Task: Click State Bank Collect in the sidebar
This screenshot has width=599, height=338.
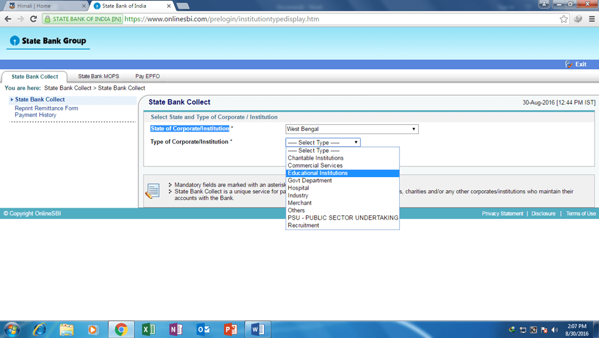Action: pos(40,99)
